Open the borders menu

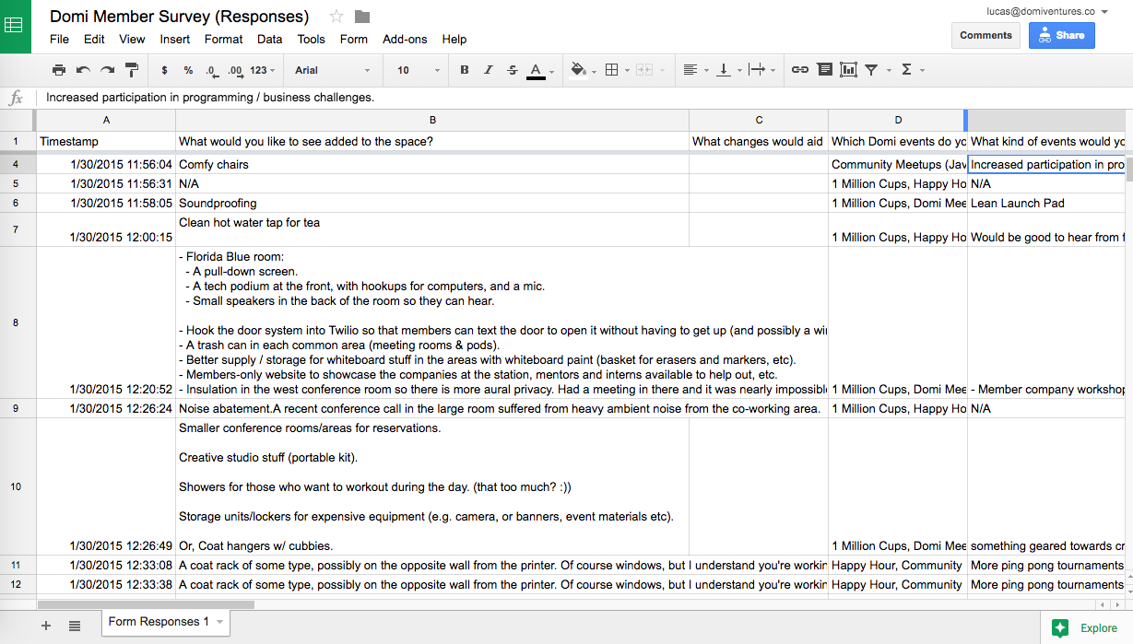coord(611,70)
